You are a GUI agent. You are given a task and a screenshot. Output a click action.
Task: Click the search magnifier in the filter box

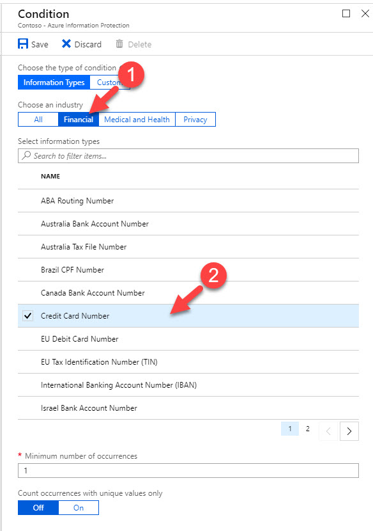(x=26, y=155)
